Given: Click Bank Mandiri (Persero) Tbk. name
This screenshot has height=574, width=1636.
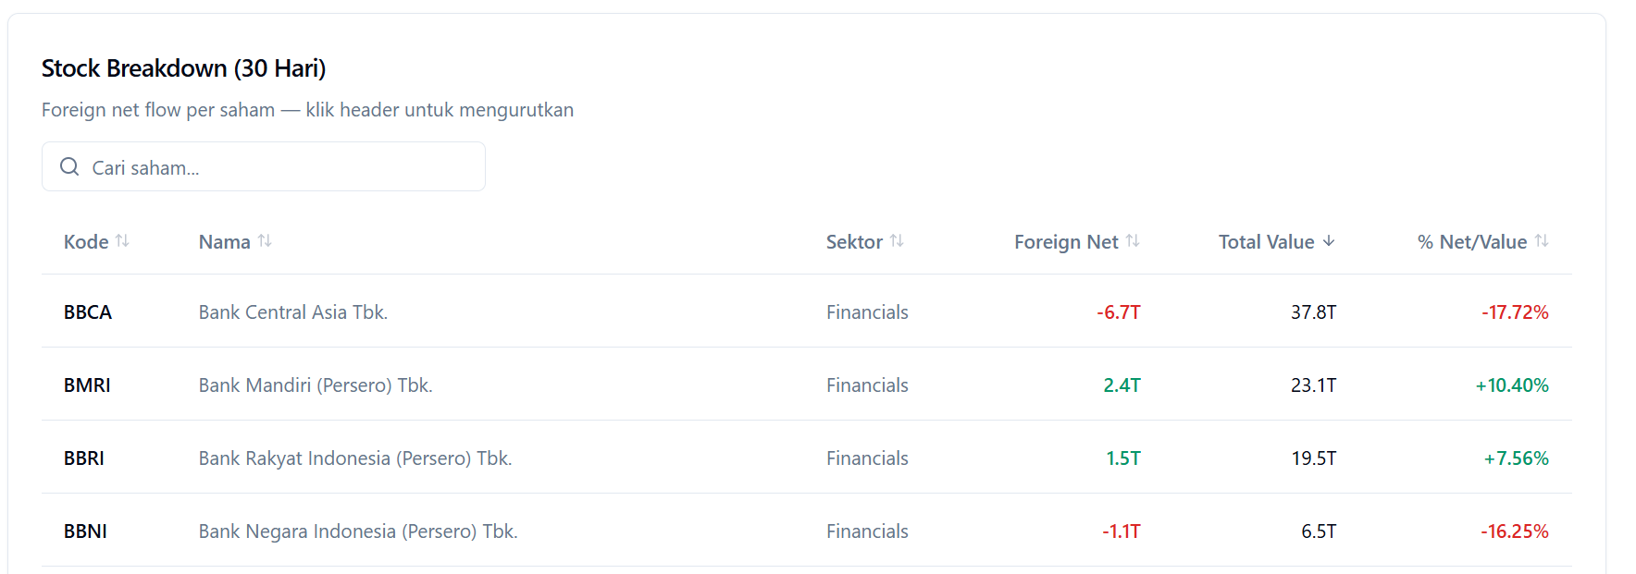Looking at the screenshot, I should coord(316,385).
